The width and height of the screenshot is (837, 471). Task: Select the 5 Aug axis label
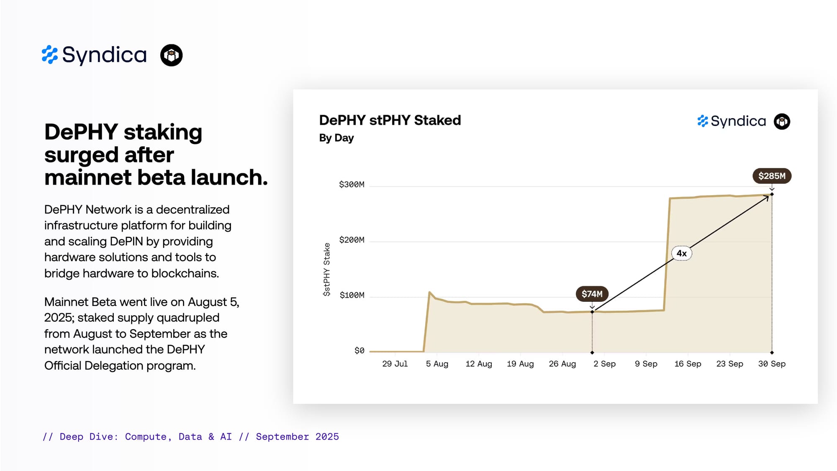[437, 364]
